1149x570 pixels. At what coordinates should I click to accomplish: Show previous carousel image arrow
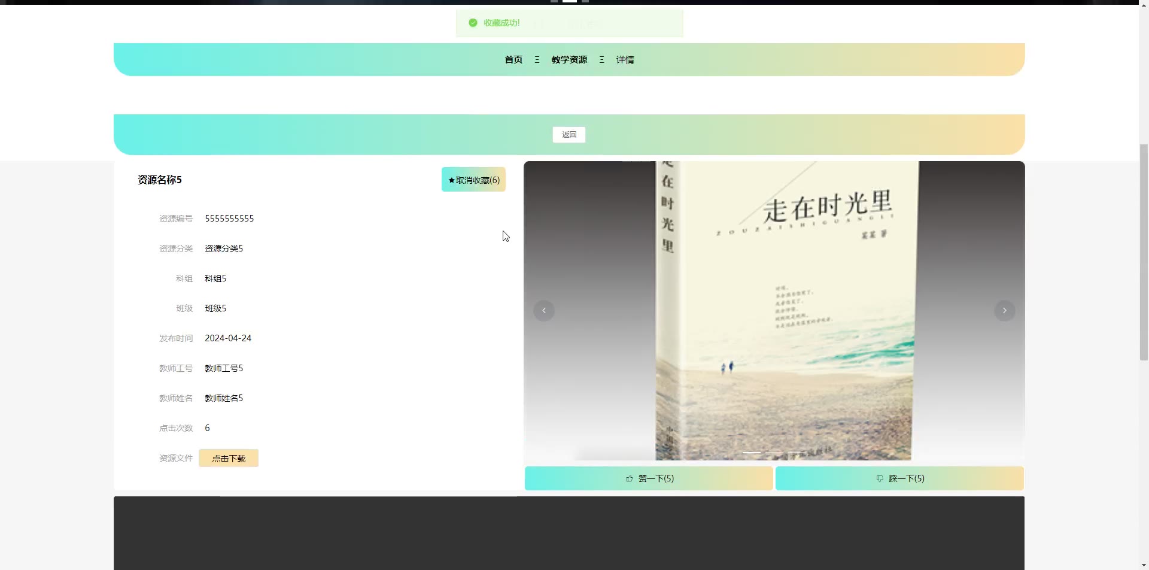(x=544, y=310)
